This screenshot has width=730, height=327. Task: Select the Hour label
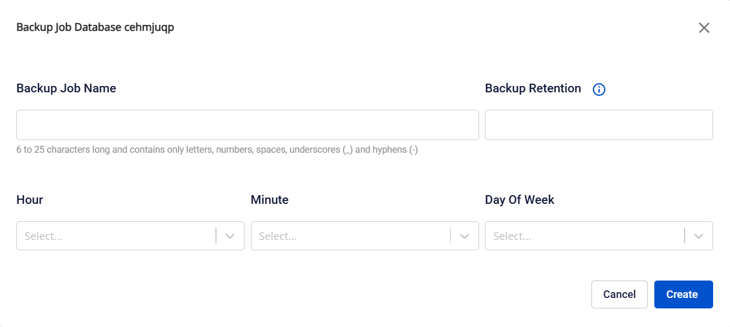tap(30, 200)
